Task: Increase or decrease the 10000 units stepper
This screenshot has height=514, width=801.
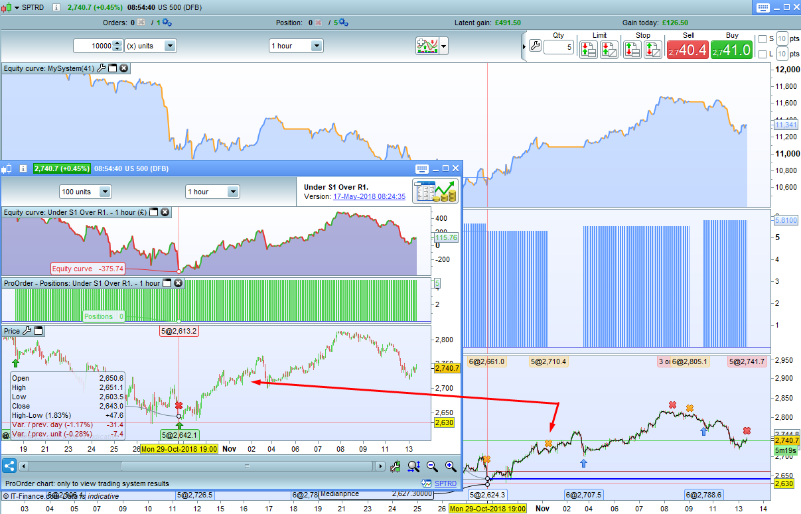Action: pyautogui.click(x=117, y=46)
